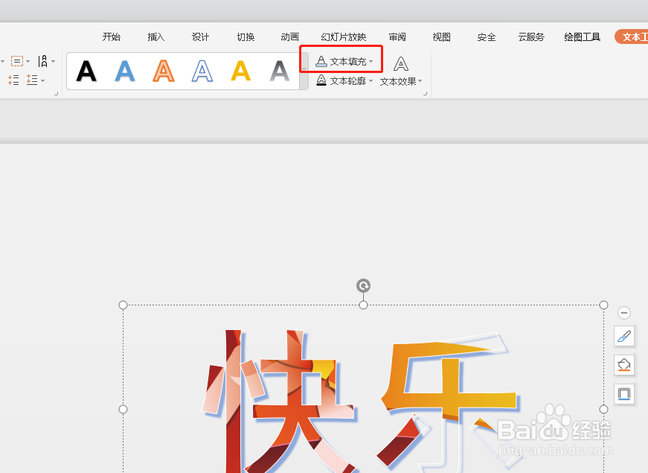The image size is (648, 473).
Task: Click the collapse minus button on the right
Action: point(623,312)
